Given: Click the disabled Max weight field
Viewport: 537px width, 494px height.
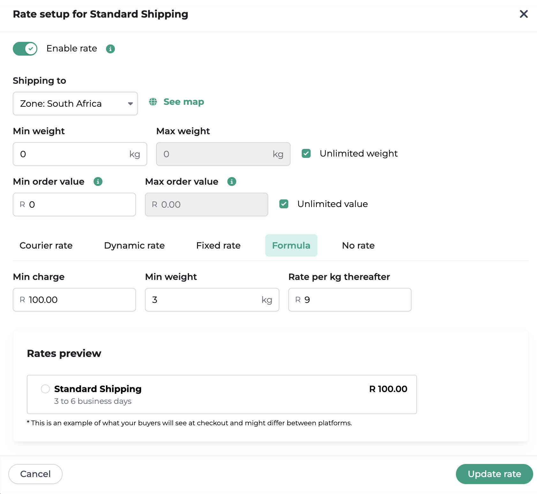Looking at the screenshot, I should (x=223, y=154).
